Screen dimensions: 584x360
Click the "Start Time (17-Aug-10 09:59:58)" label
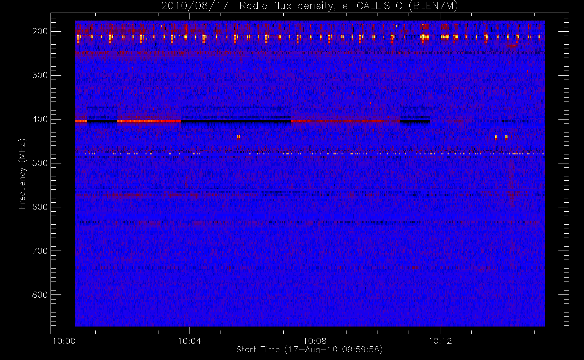coord(309,350)
